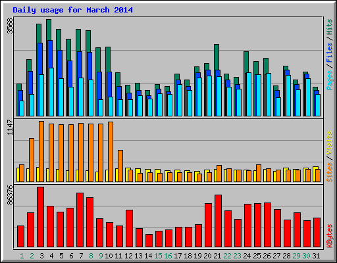Click the 3568 axis value

coord(10,26)
